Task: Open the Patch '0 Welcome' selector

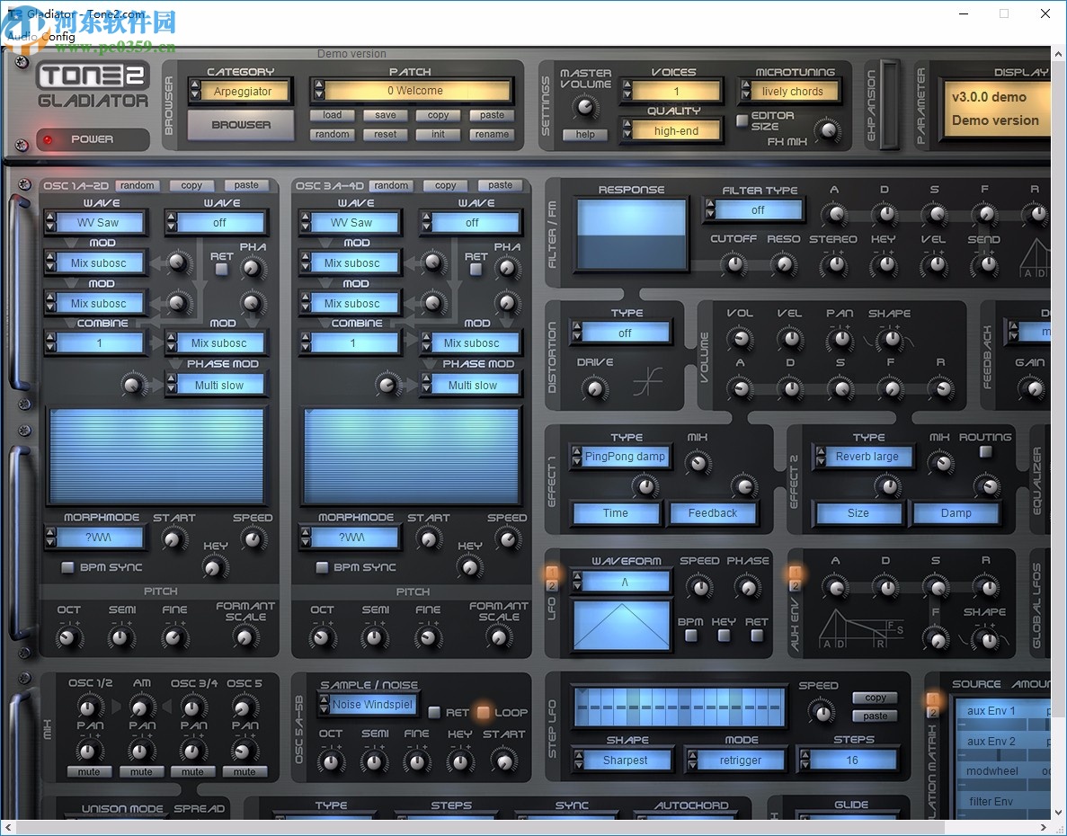Action: pyautogui.click(x=412, y=91)
